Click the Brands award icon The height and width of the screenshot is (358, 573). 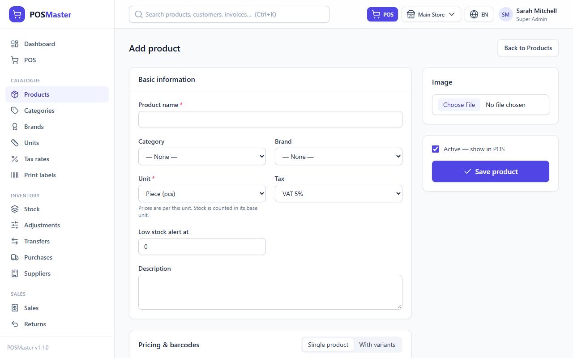[x=15, y=127]
